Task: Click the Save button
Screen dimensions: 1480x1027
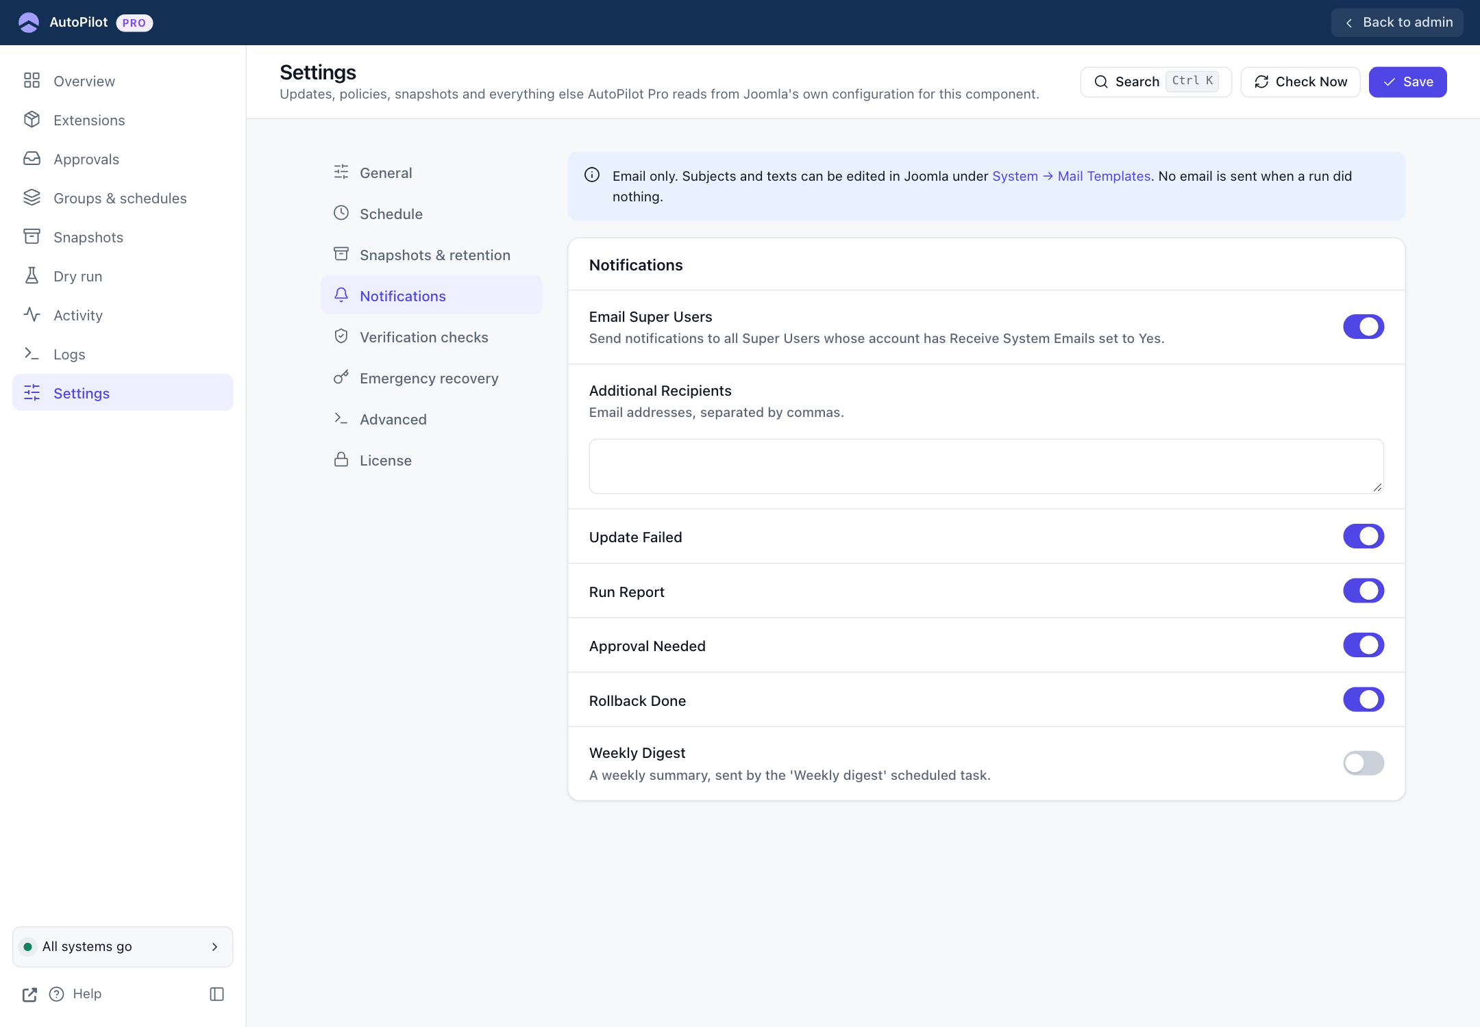Action: tap(1407, 82)
